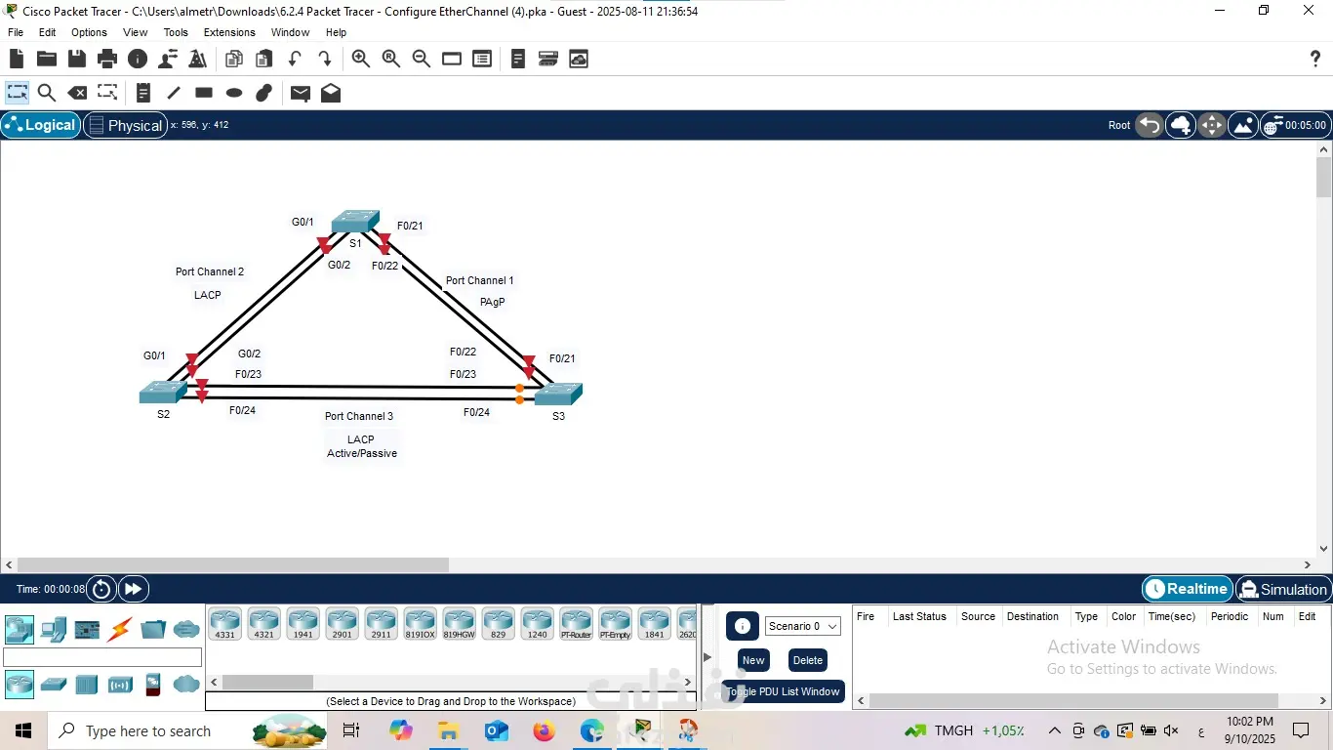Open the Options menu

tap(89, 32)
